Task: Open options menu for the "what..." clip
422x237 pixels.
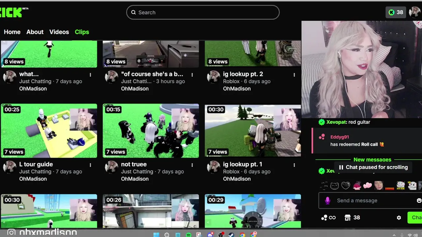Action: (90, 75)
